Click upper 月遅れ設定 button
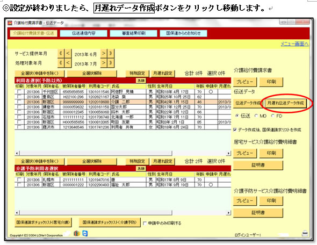317x245 pixels. click(x=163, y=74)
